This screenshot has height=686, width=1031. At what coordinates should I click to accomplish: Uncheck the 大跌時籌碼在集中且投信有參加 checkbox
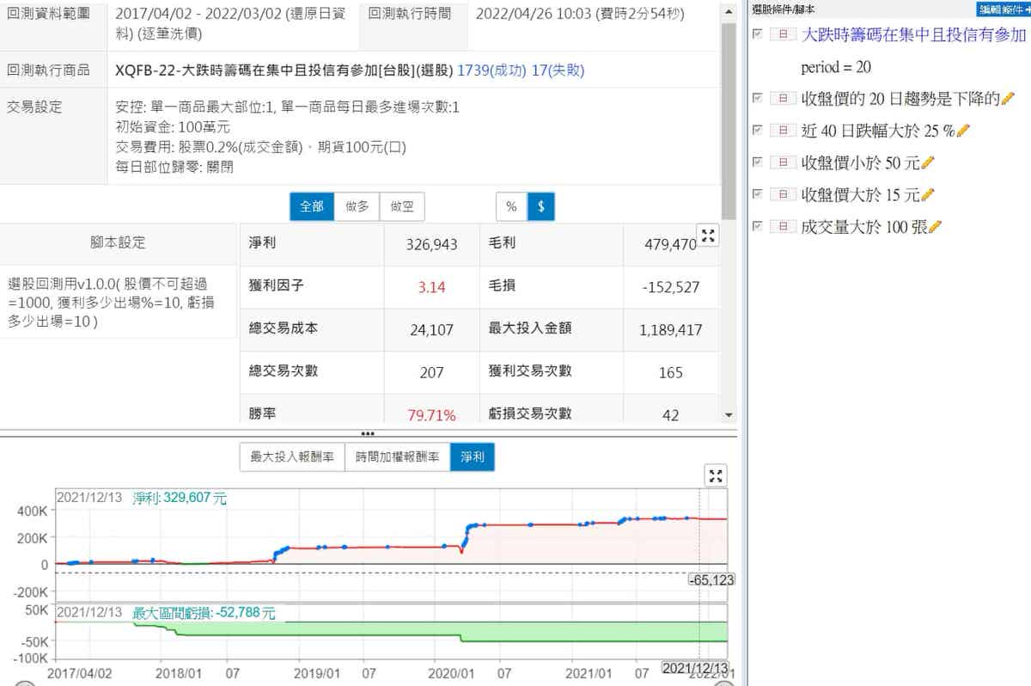[757, 34]
